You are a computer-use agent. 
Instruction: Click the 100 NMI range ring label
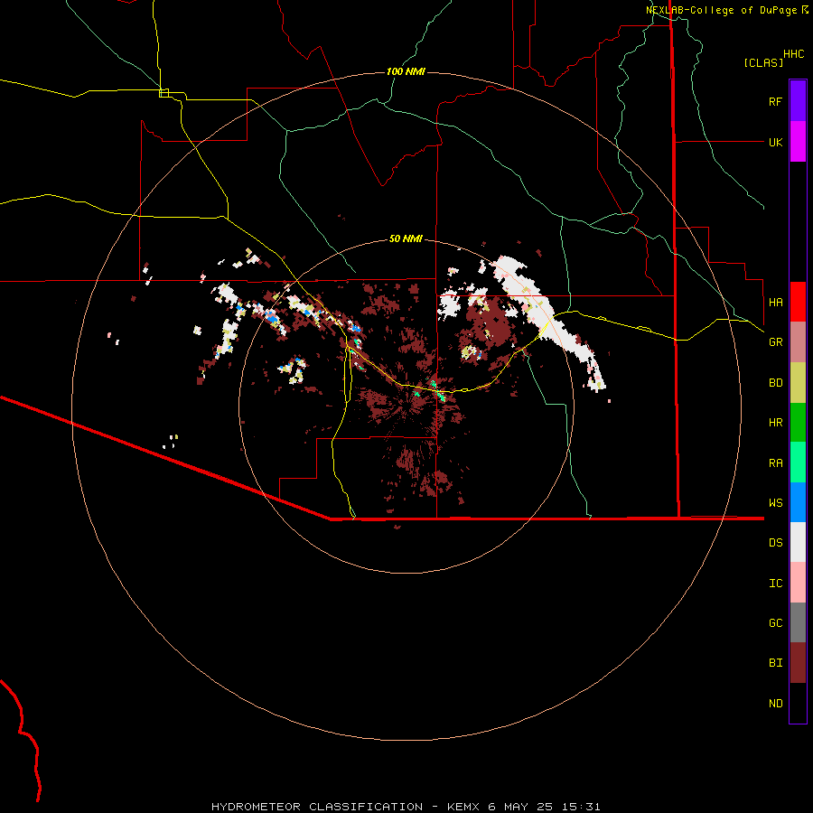406,71
